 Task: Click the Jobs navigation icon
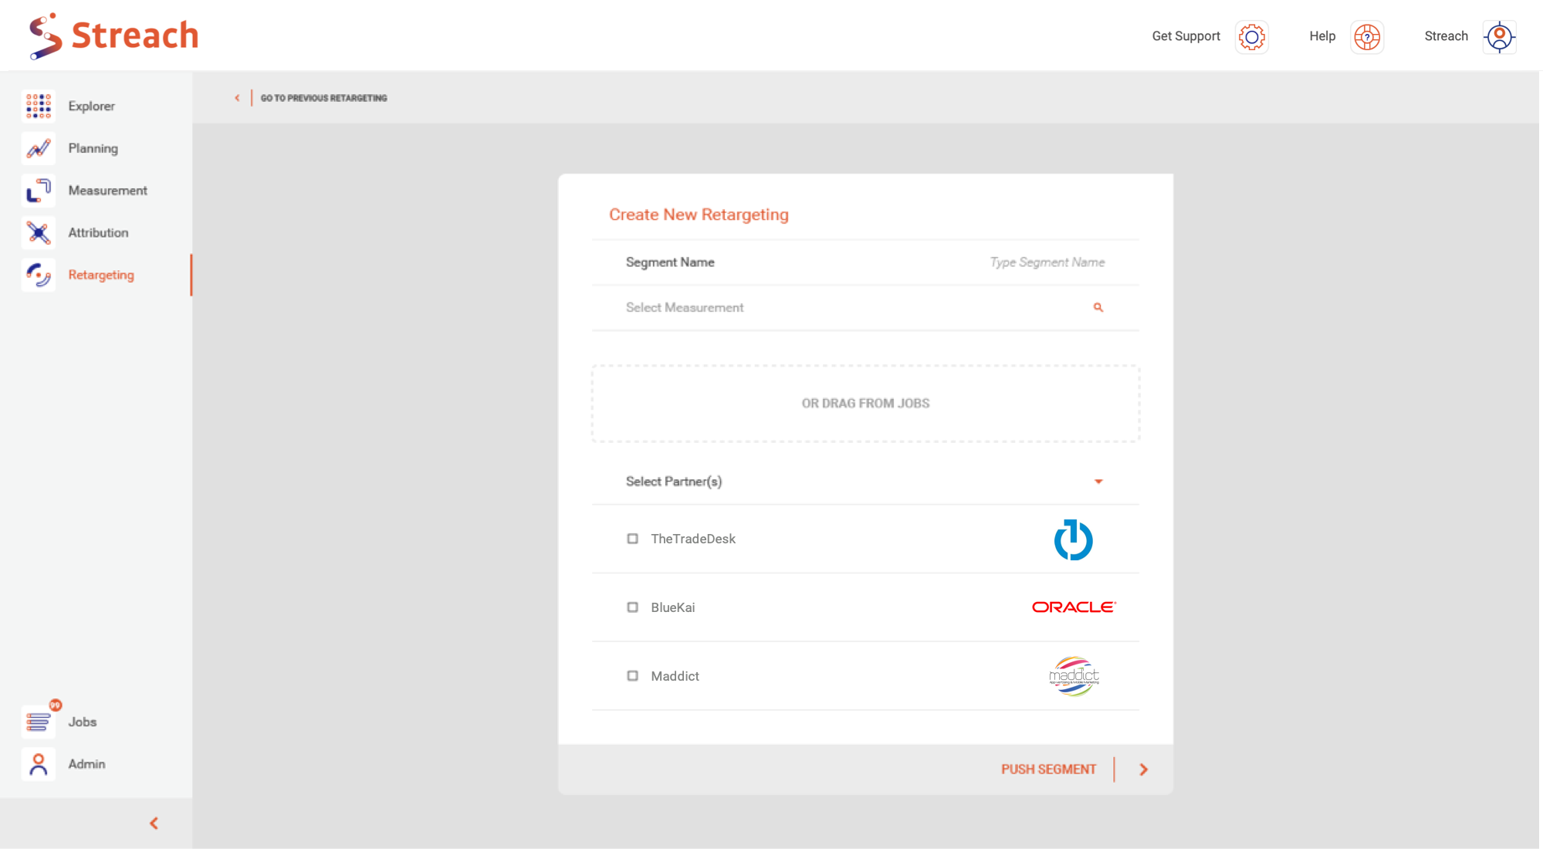(x=38, y=720)
